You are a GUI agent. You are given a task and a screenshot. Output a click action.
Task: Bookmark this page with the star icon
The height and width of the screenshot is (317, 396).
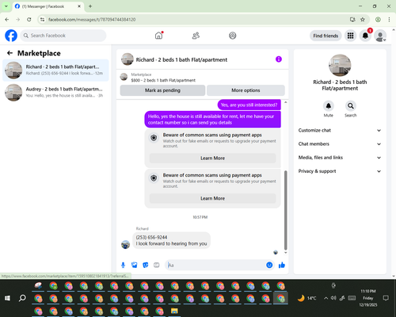[363, 19]
